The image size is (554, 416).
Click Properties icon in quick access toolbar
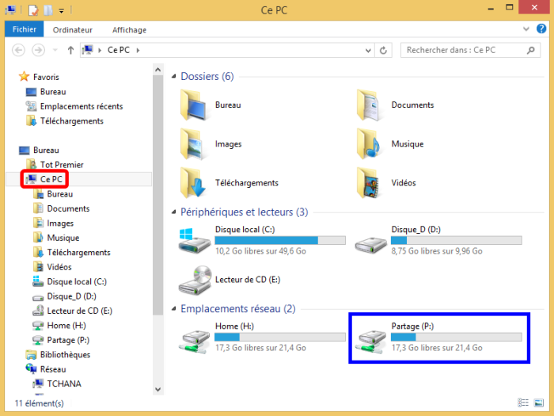(33, 10)
